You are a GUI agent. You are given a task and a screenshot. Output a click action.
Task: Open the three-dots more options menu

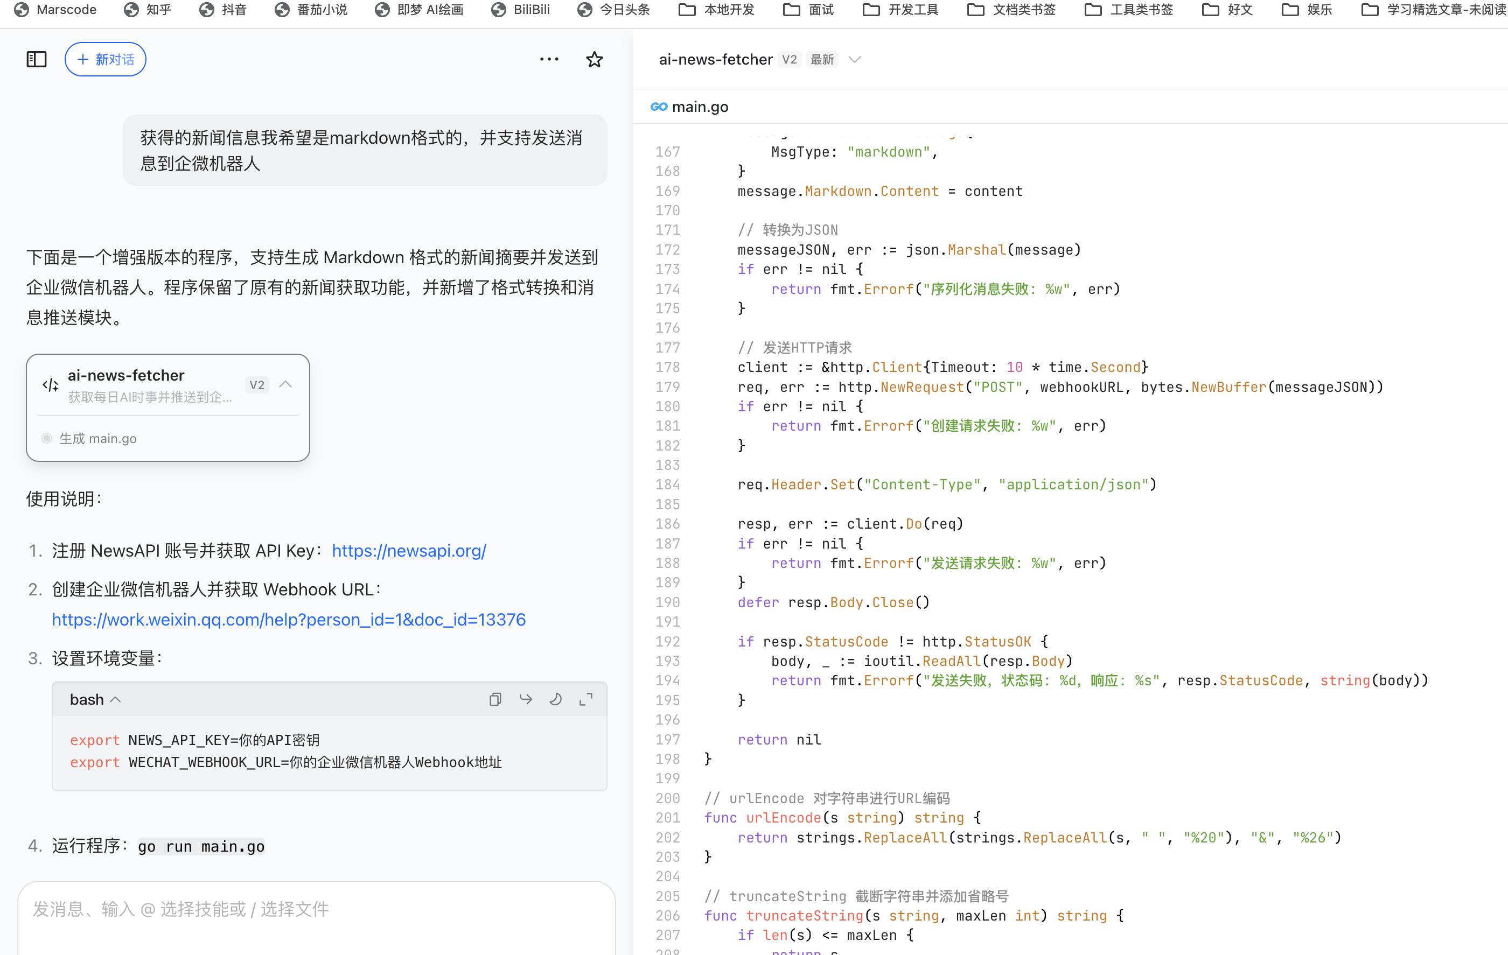point(549,59)
